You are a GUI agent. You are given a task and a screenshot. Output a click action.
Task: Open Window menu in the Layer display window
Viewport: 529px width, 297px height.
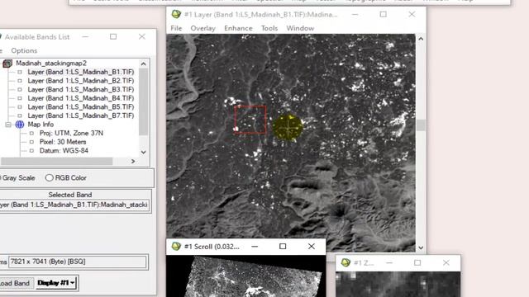(300, 28)
